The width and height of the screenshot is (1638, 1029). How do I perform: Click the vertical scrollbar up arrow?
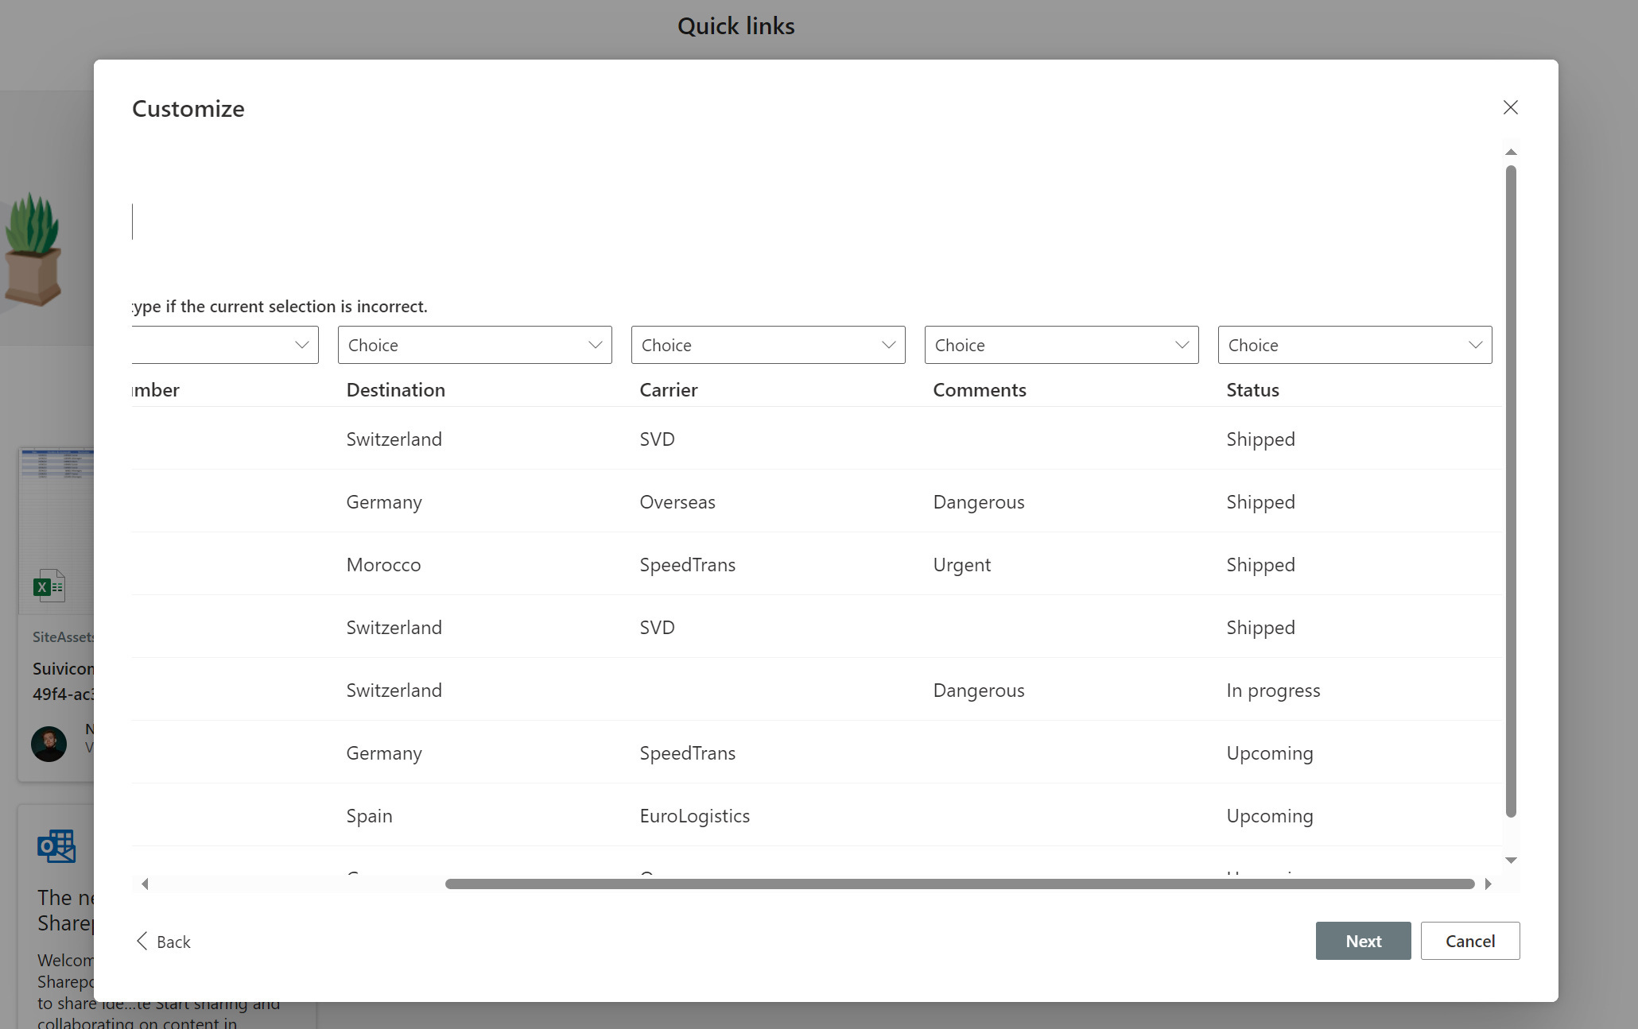pos(1511,152)
